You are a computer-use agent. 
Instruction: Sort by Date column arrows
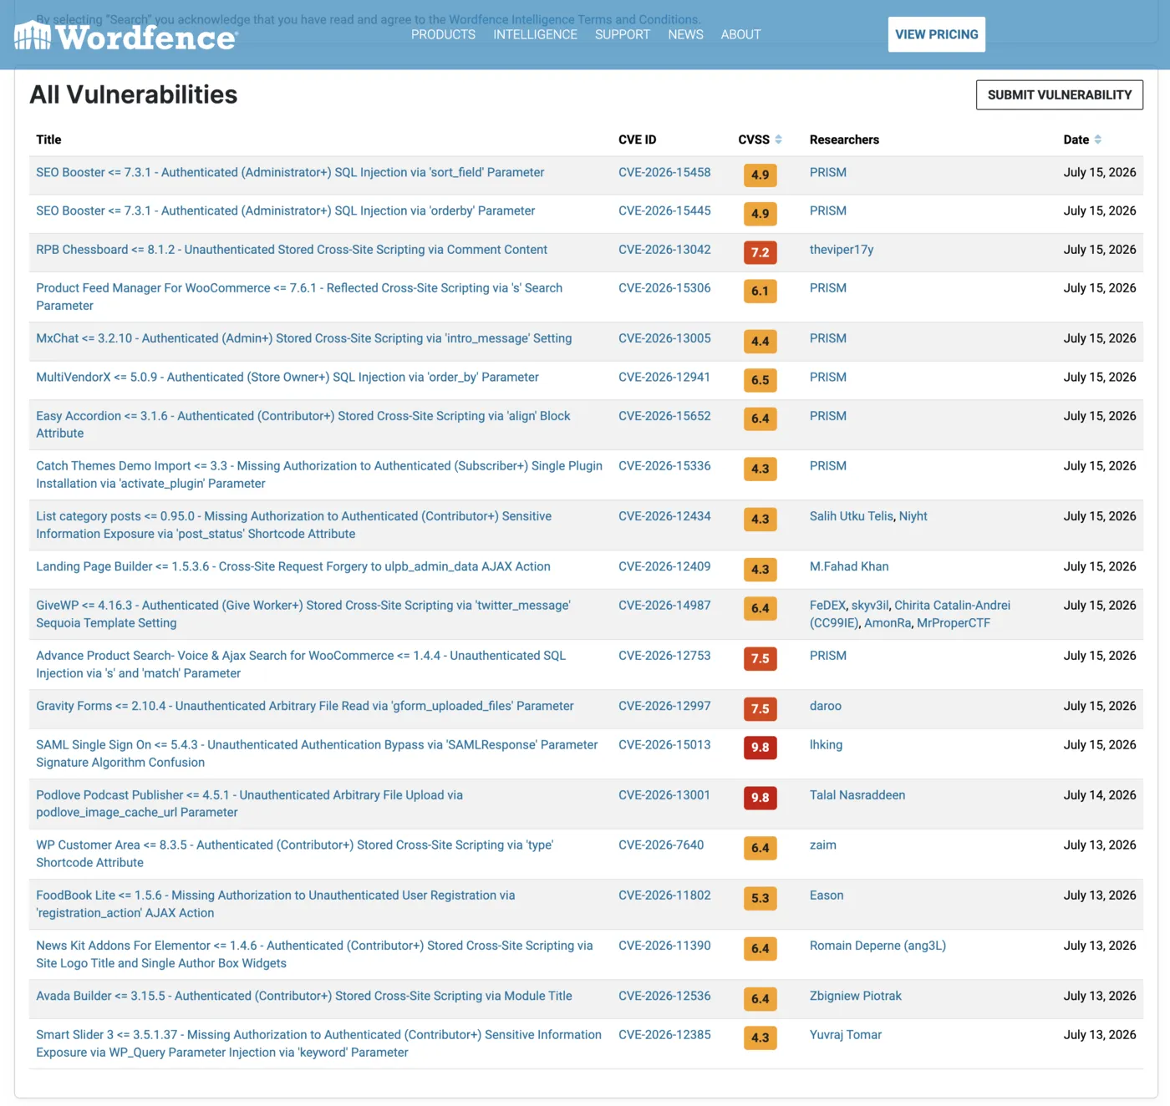click(1097, 140)
